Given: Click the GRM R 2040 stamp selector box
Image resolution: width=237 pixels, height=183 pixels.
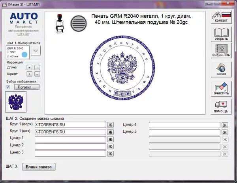Looking at the screenshot, I should click(x=18, y=52).
